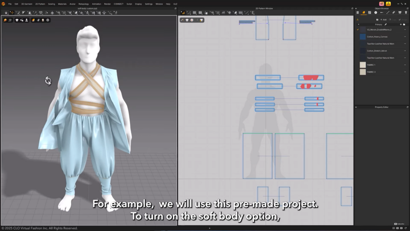Click the Copy button in Object Browser
This screenshot has width=410, height=231.
[x=393, y=20]
